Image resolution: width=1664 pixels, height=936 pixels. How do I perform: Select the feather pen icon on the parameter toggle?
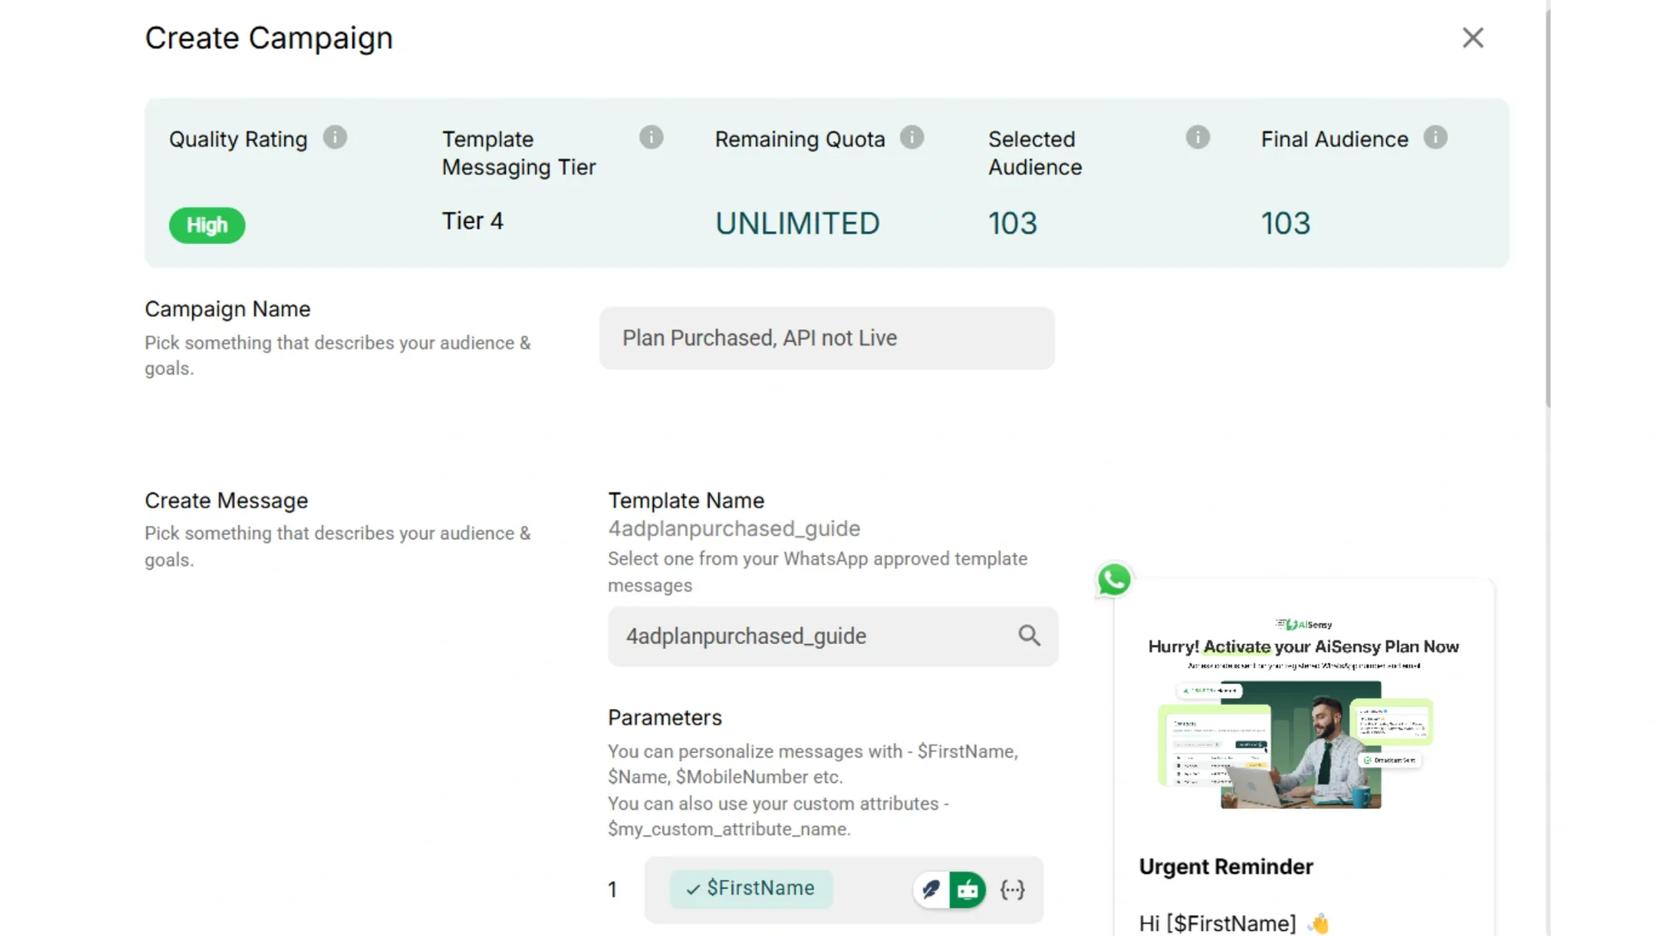click(932, 889)
